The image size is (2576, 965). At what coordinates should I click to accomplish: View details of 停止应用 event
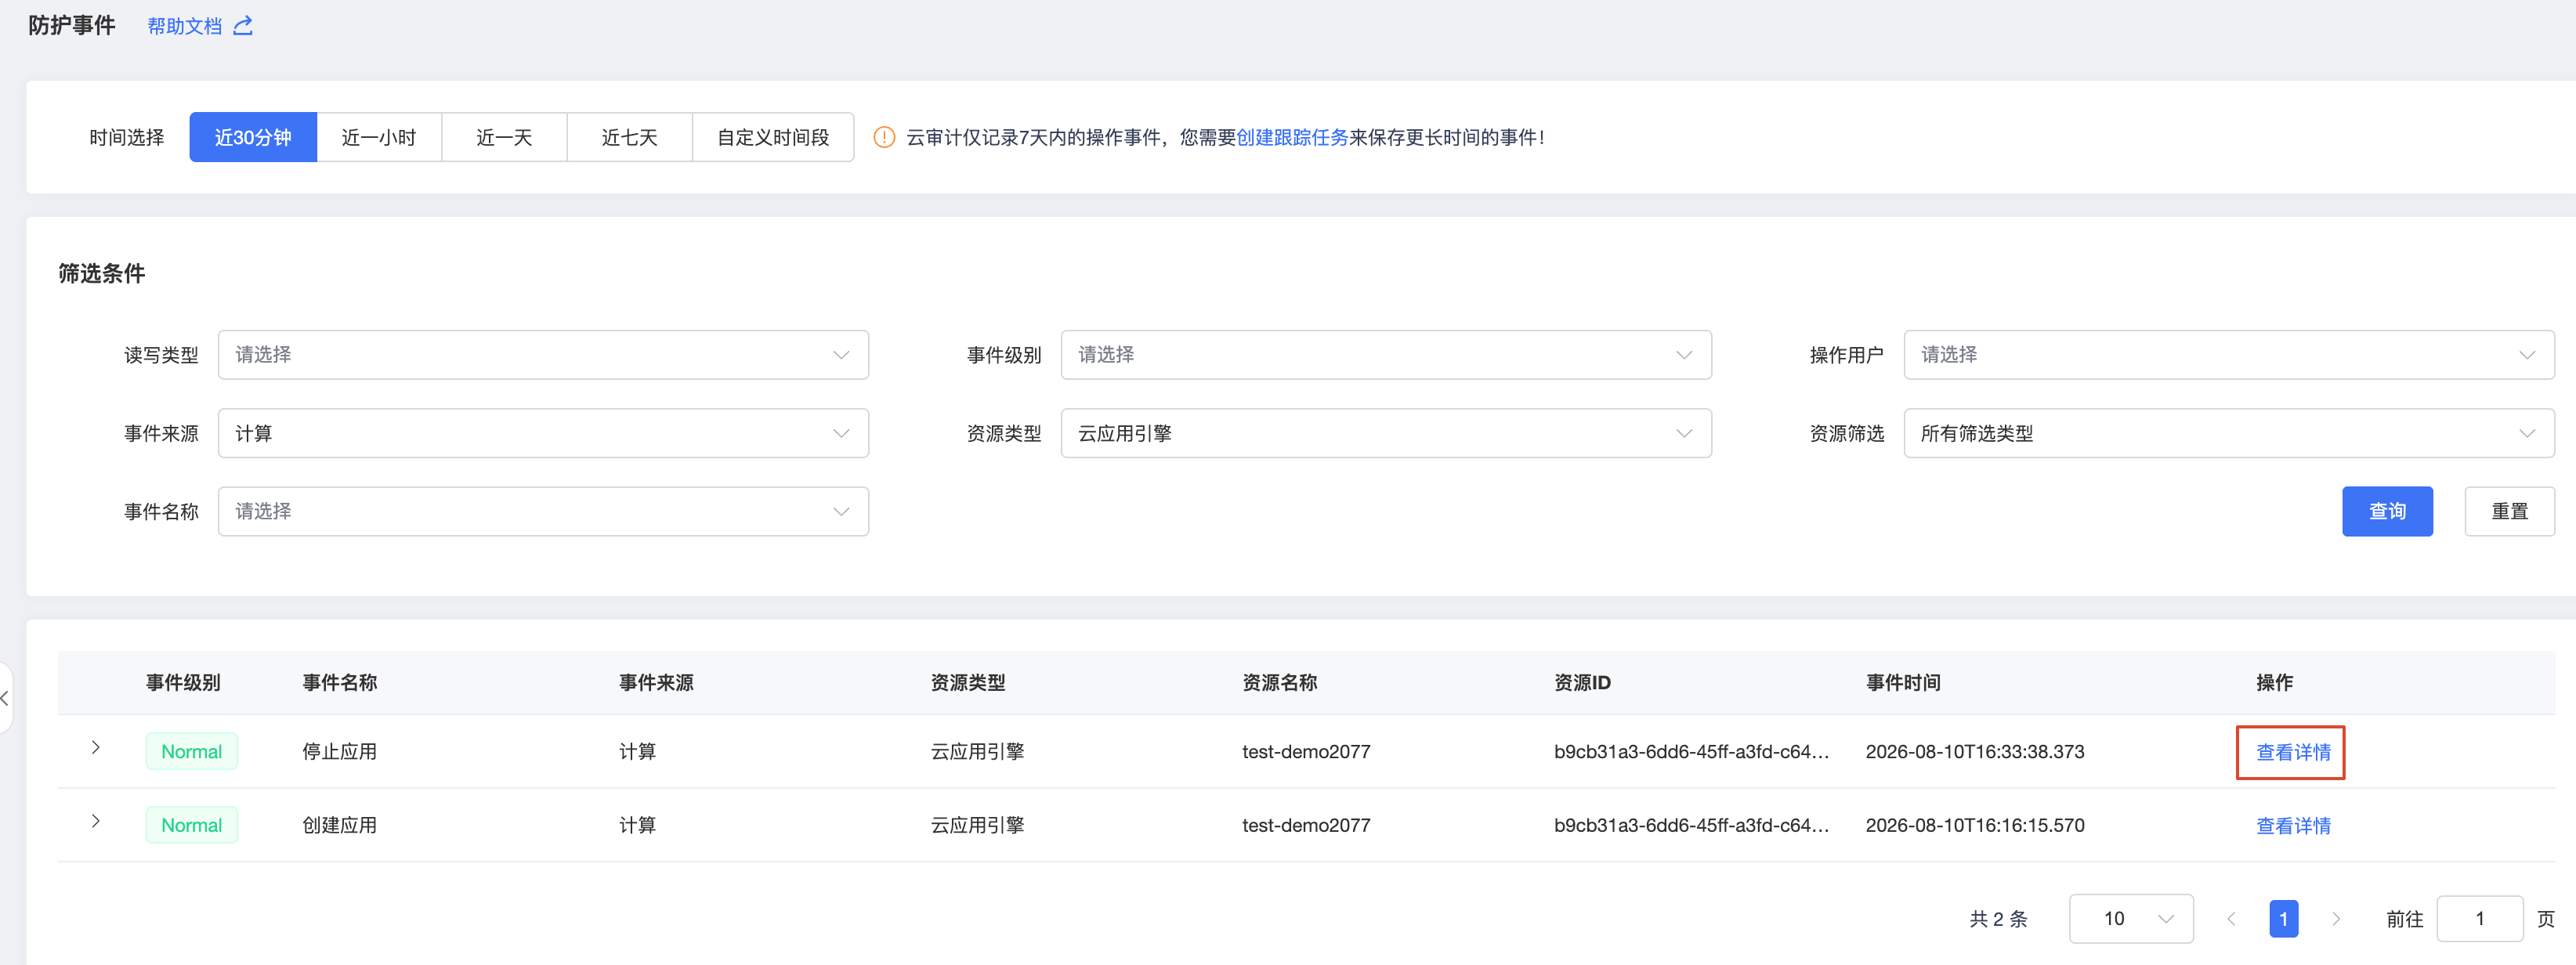click(x=2293, y=752)
